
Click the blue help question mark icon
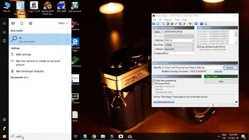(202, 24)
